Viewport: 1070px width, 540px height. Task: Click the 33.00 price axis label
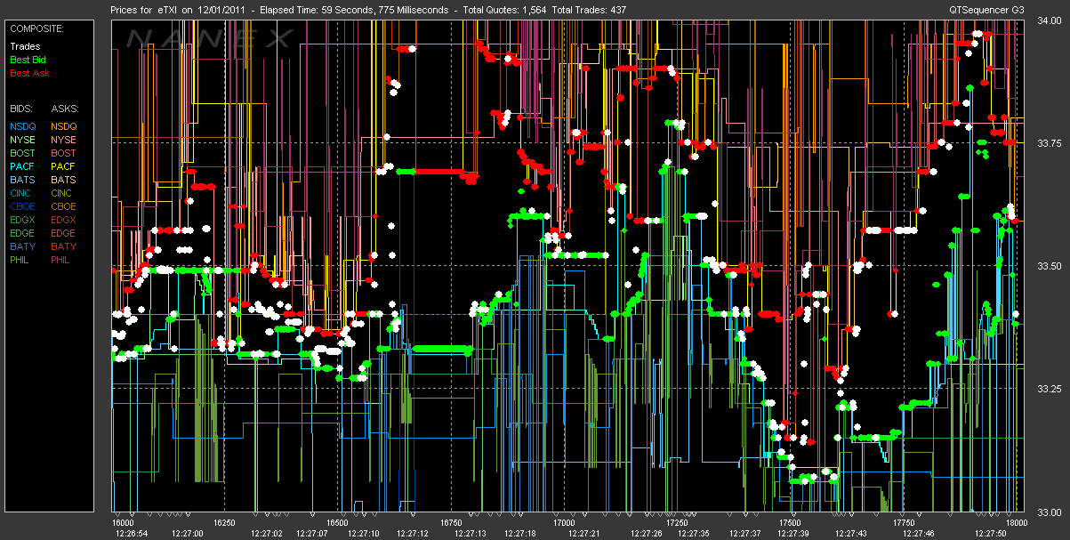1050,512
